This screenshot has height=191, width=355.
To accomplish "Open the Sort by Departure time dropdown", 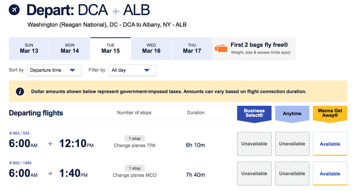I will tap(54, 70).
